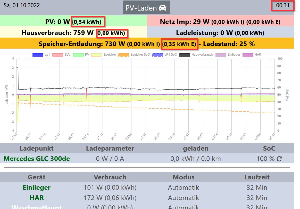Click the car icon in PV-Laden button
This screenshot has height=209, width=300.
(x=163, y=8)
